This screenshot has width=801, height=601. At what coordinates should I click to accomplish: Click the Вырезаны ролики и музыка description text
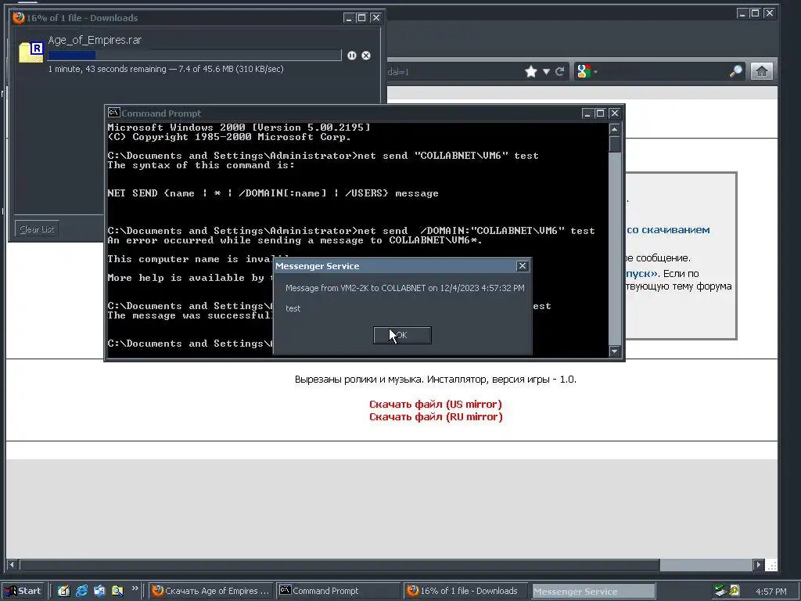tap(436, 380)
